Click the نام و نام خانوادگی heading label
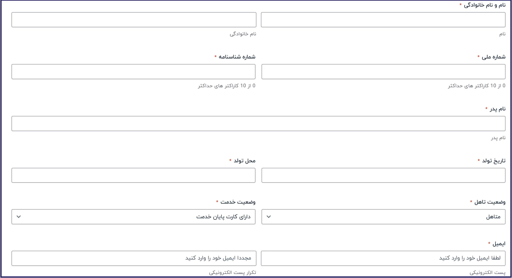The width and height of the screenshot is (512, 278). pyautogui.click(x=484, y=5)
